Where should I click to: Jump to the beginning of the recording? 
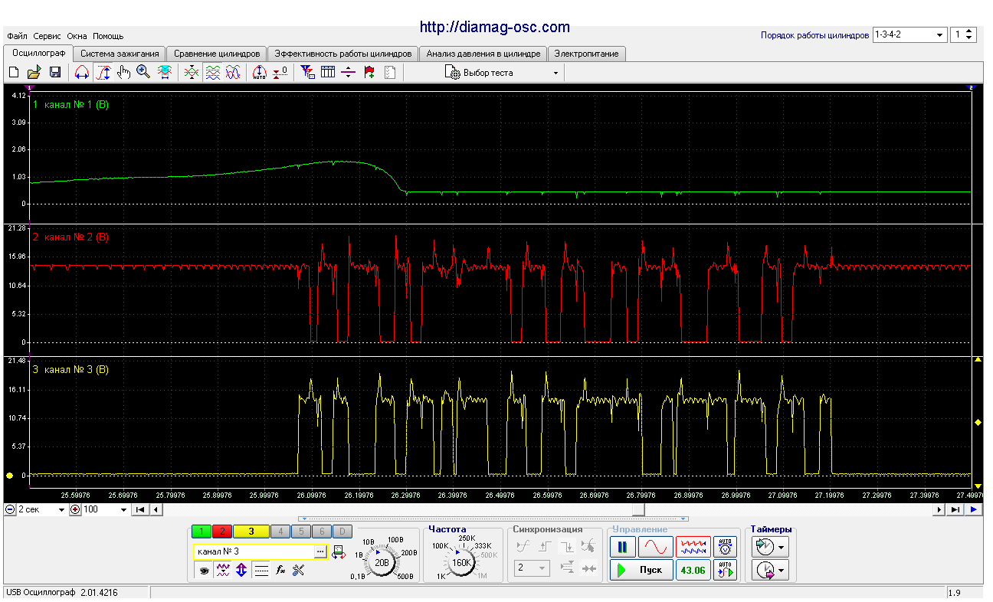pyautogui.click(x=140, y=509)
